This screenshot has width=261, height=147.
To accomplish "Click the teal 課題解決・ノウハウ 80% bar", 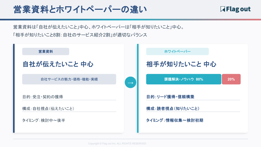I will click(x=184, y=79).
